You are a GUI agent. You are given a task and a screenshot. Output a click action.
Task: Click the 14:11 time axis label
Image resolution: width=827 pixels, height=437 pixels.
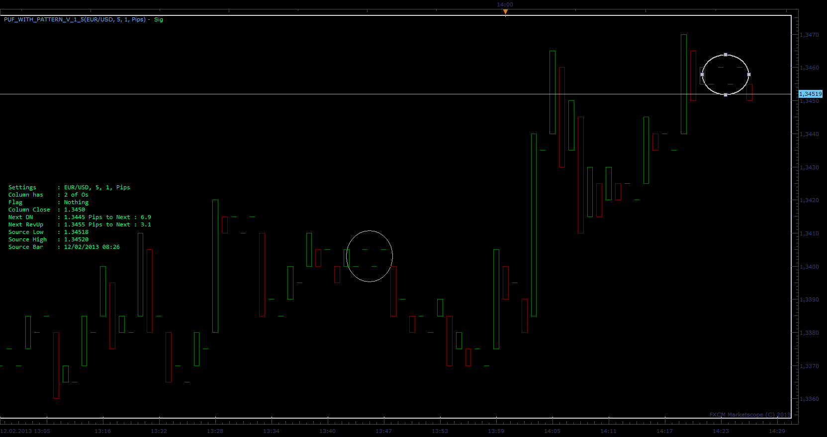pos(609,431)
